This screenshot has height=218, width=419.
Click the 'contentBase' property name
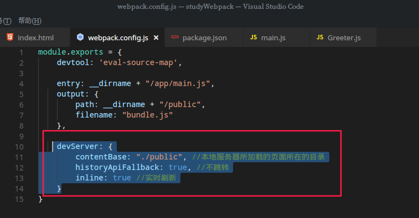point(101,157)
